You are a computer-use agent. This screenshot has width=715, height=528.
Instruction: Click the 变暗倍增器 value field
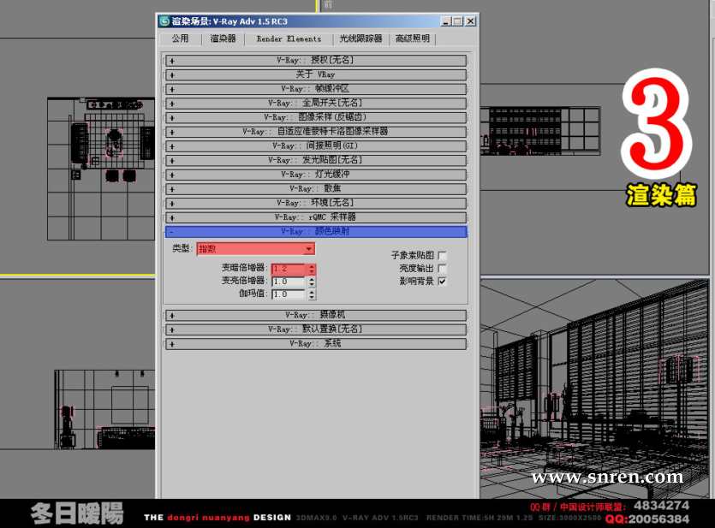click(x=289, y=269)
